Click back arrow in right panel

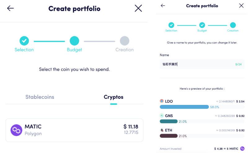click(163, 6)
